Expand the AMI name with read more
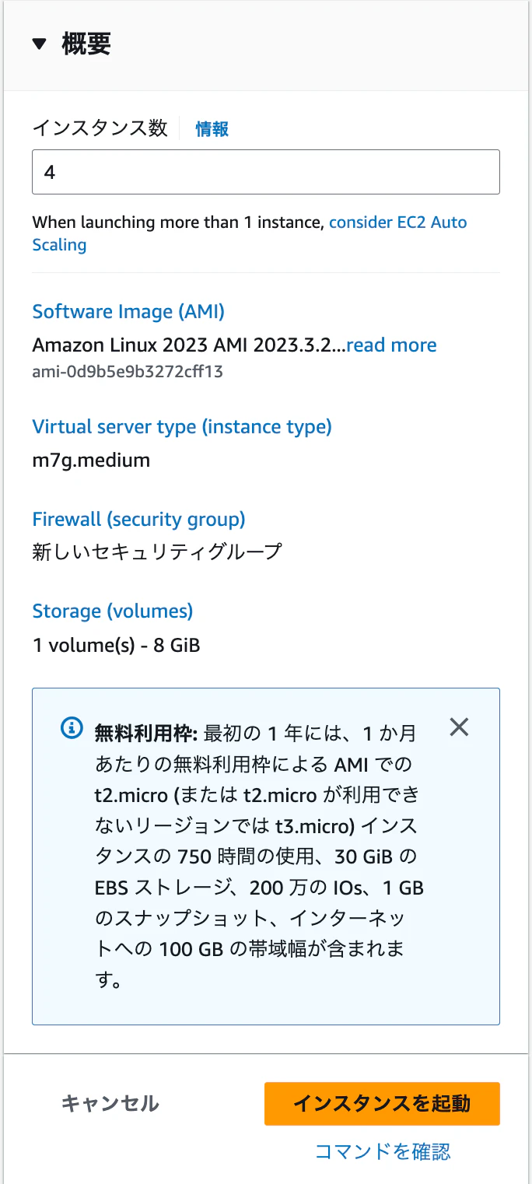The image size is (532, 1184). [x=391, y=345]
